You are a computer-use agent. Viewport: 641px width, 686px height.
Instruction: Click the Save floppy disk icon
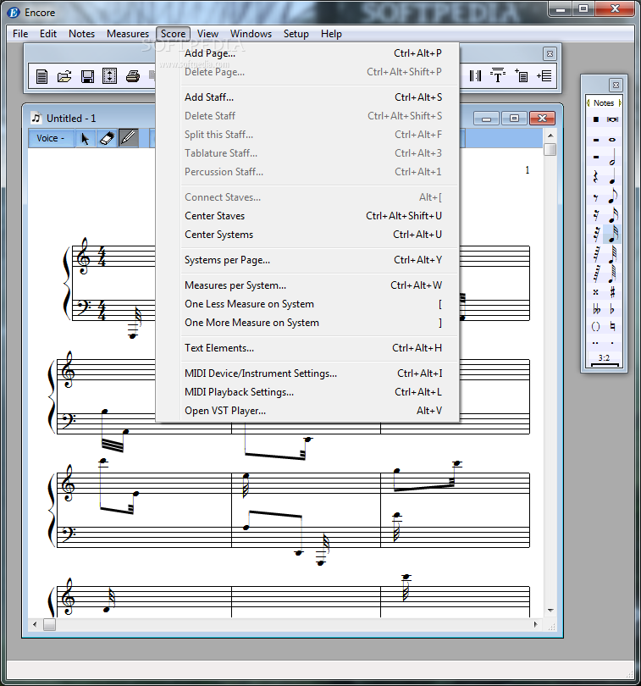pos(87,76)
